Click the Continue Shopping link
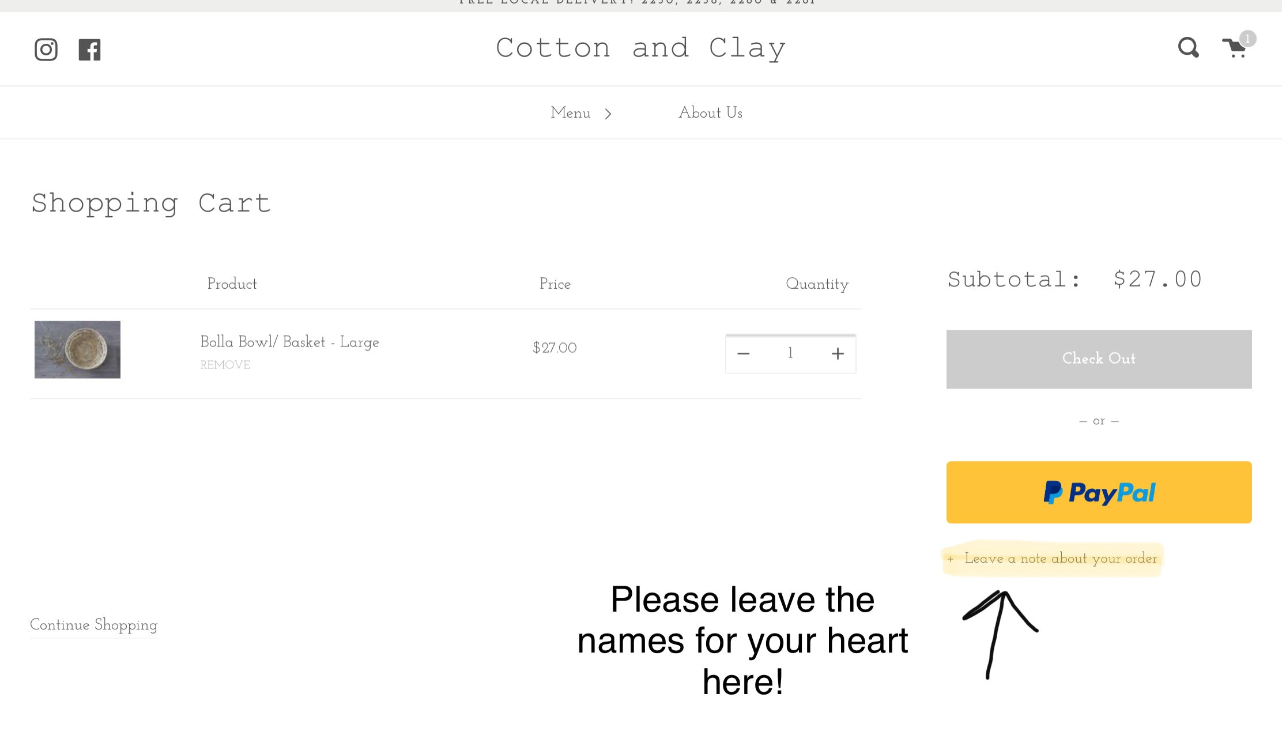Screen dimensions: 1282x739 [x=93, y=625]
